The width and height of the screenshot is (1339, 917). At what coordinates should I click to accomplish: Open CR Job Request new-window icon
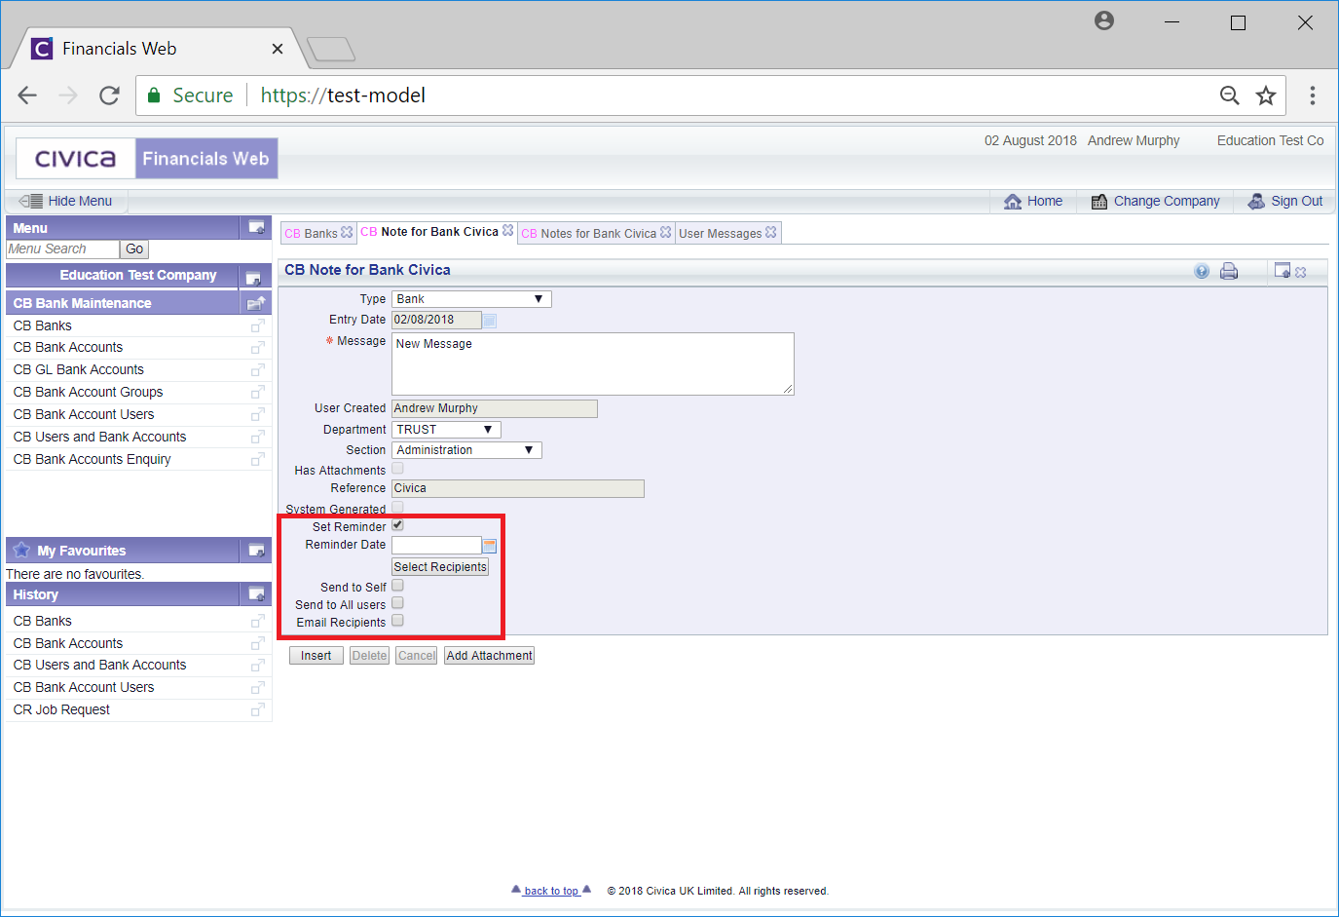click(257, 710)
